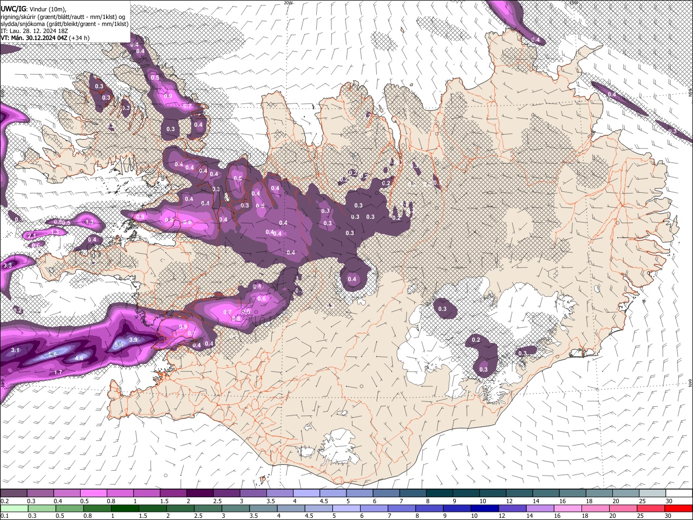Click the 4.5 label under the snow legend row
This screenshot has height=520, width=693.
(323, 501)
